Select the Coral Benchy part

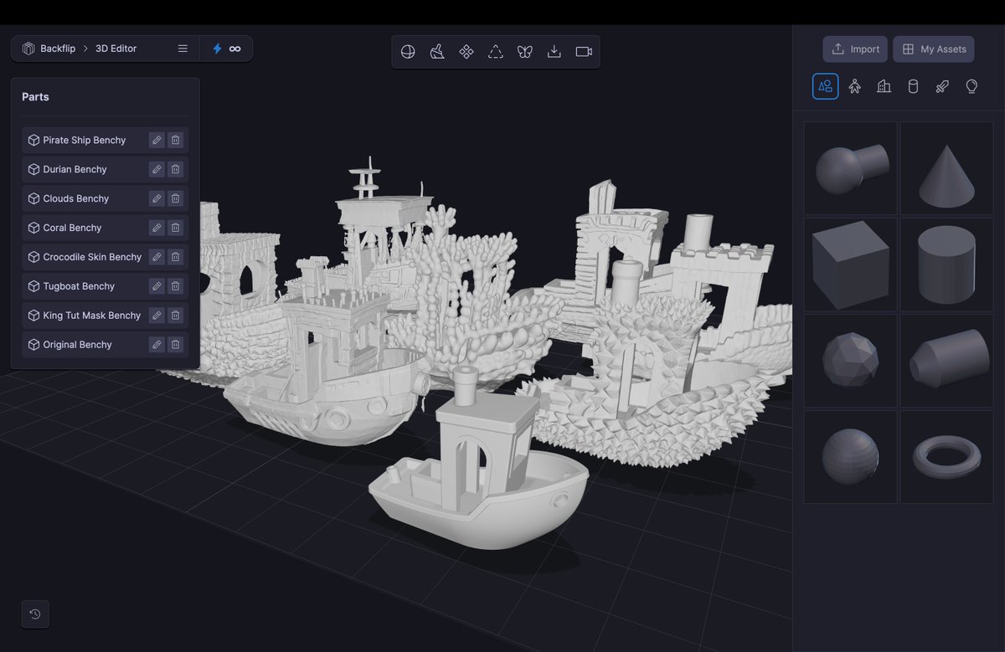coord(106,228)
